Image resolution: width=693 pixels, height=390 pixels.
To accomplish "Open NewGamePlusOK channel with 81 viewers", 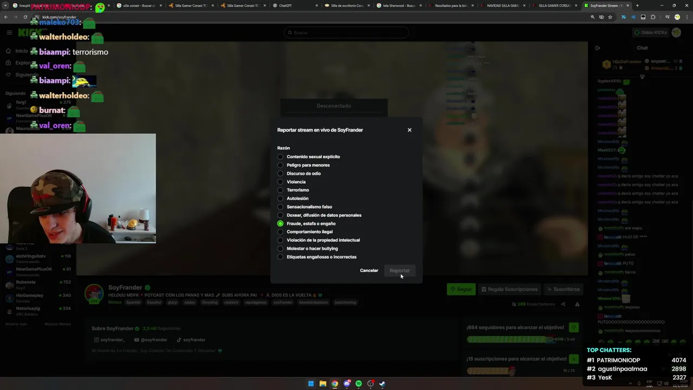I will pos(38,271).
